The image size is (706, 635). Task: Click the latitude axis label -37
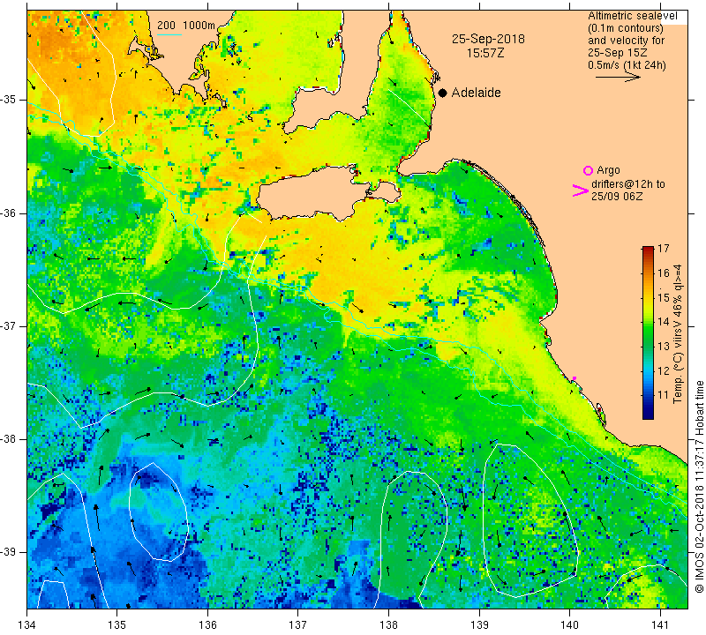(9, 325)
